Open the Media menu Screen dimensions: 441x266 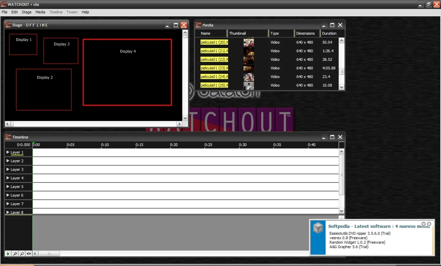(40, 12)
